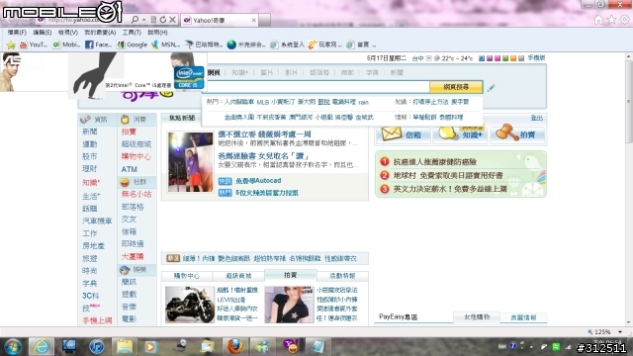
Task: Click 登出 logout link
Action: [x=536, y=118]
